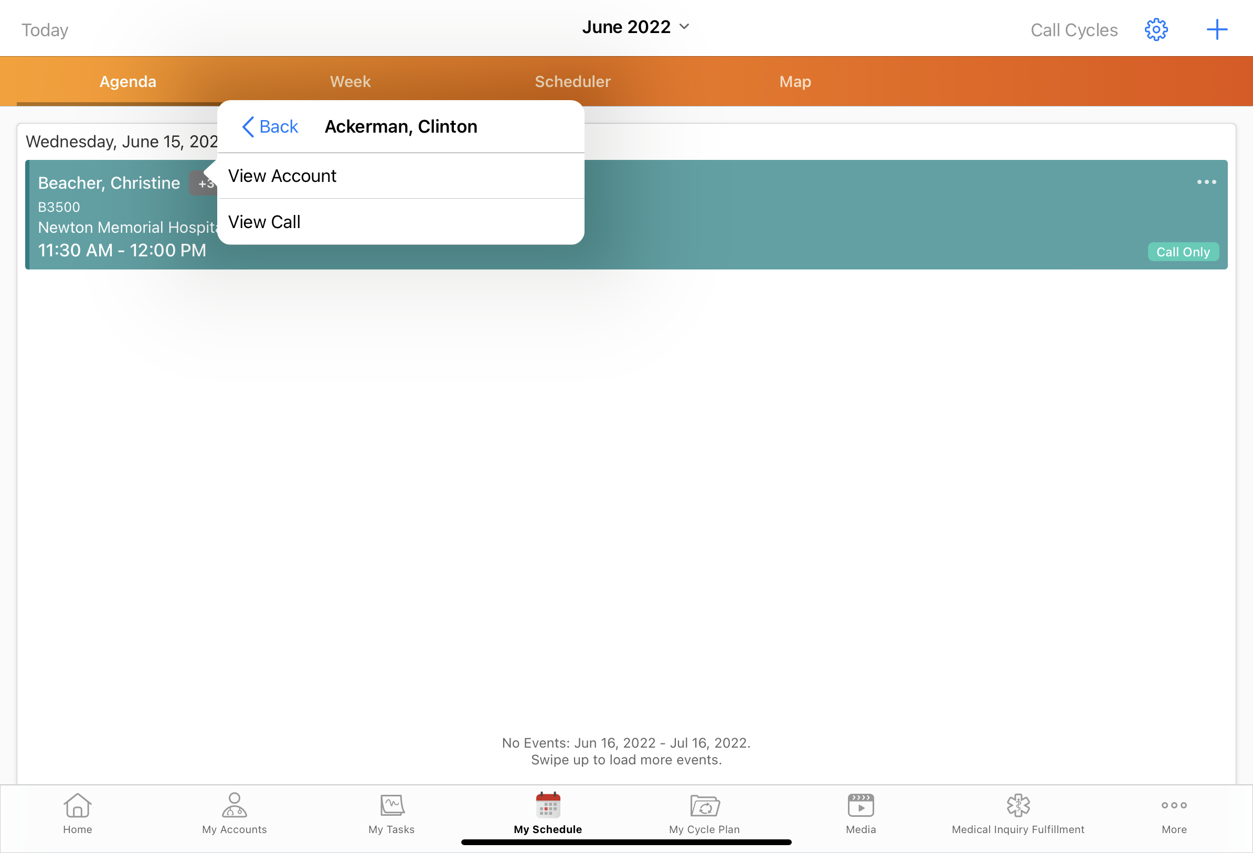This screenshot has width=1253, height=853.
Task: Tap the plus icon to add event
Action: pos(1216,30)
